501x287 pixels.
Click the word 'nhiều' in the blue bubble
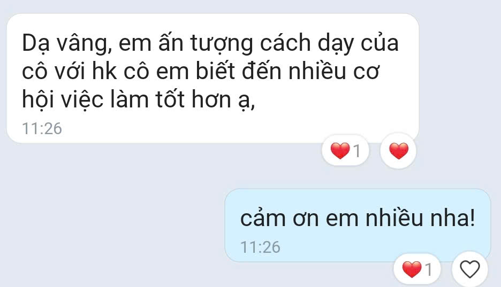[394, 219]
